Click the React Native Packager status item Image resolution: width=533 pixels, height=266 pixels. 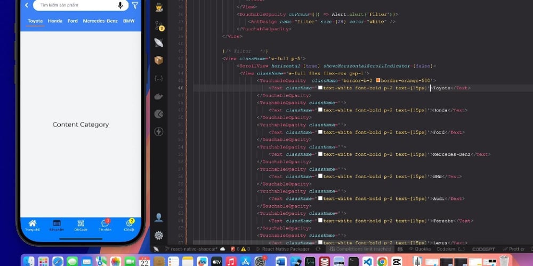[282, 249]
